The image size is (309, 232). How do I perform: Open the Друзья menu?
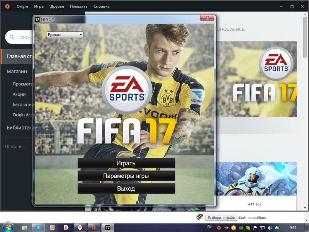(x=57, y=6)
